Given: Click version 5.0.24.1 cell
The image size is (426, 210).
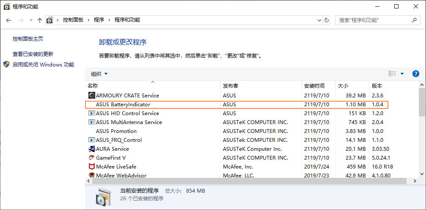Looking at the screenshot, I should coord(381,158).
